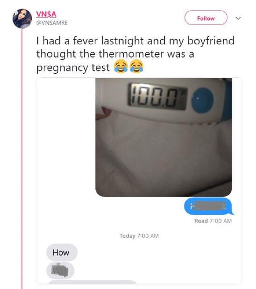
Task: Click the pink thread connector line
Action: tap(22, 158)
